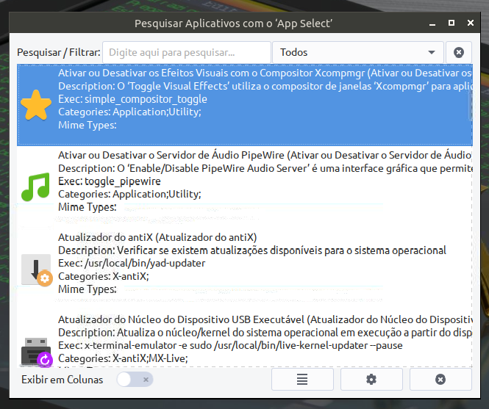Click Description line 'Verificar se existem atualizações'
Screen dimensions: 489x409
click(252, 250)
